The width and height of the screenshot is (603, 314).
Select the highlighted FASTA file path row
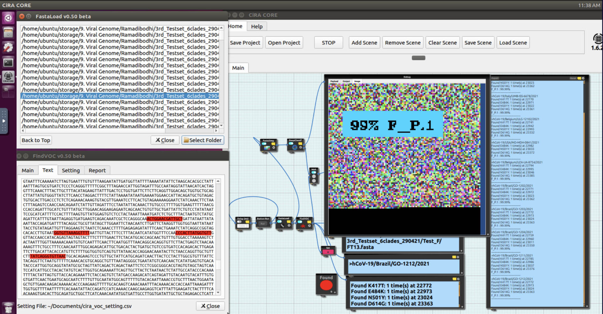tap(120, 96)
